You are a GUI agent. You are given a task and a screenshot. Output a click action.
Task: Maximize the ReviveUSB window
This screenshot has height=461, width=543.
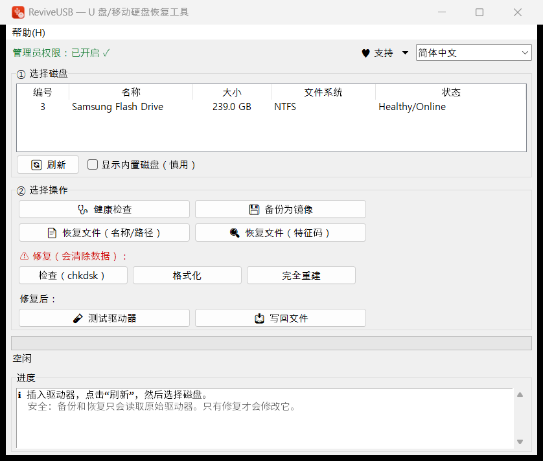point(479,12)
